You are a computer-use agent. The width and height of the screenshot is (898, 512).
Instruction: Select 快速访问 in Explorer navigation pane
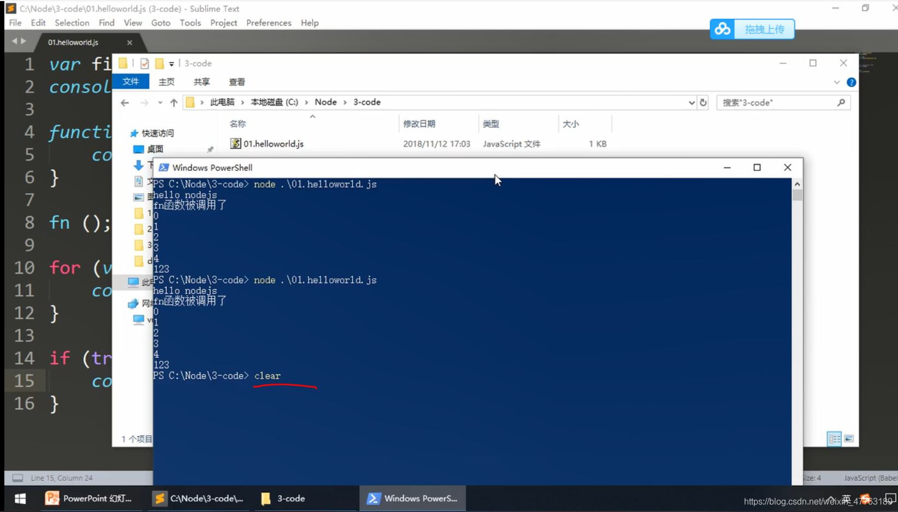158,133
